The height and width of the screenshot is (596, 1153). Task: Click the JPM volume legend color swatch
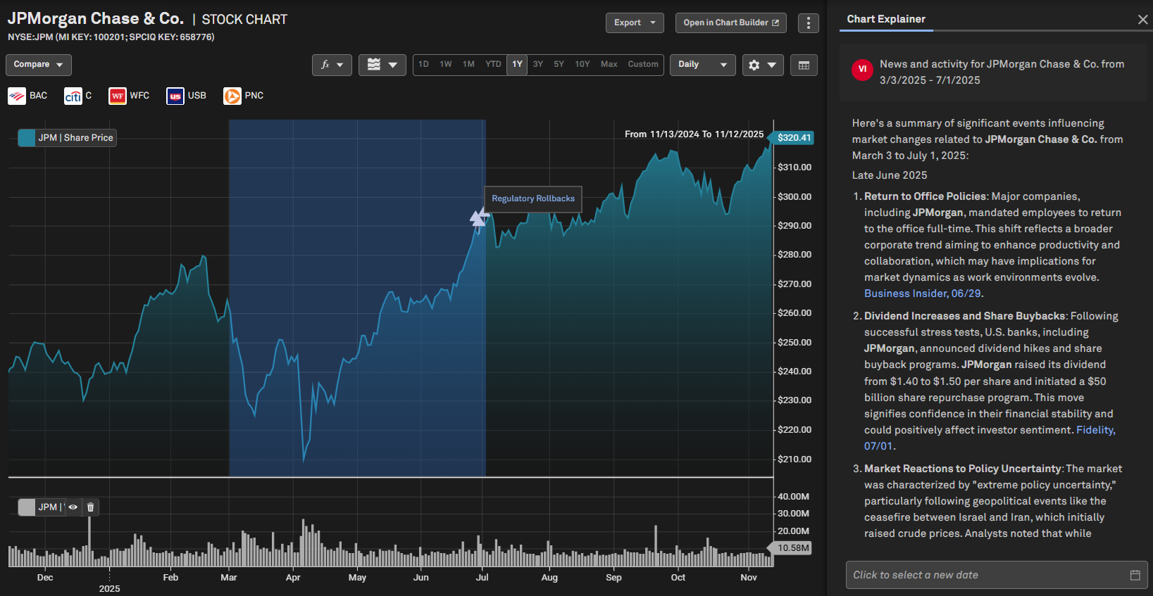27,507
